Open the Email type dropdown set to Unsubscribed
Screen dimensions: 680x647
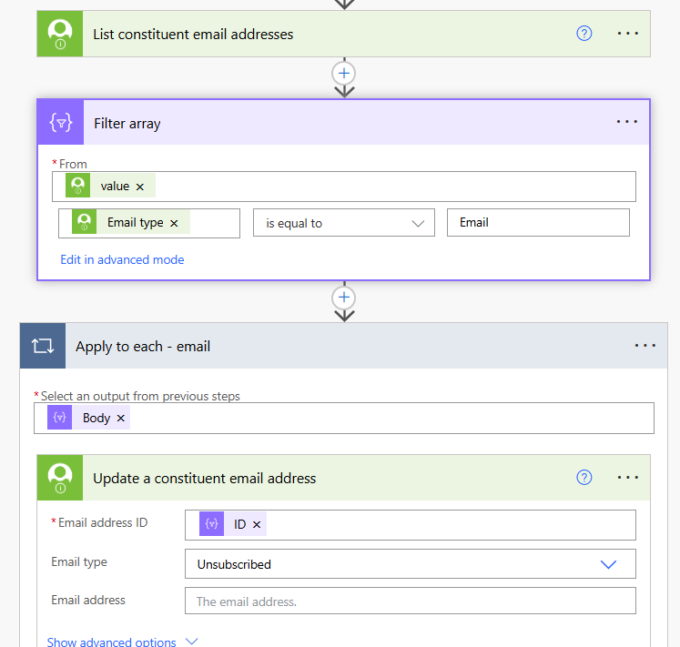pos(410,564)
